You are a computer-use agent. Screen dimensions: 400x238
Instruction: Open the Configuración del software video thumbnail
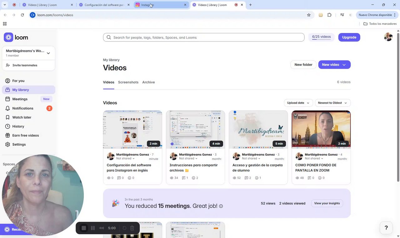tap(132, 129)
